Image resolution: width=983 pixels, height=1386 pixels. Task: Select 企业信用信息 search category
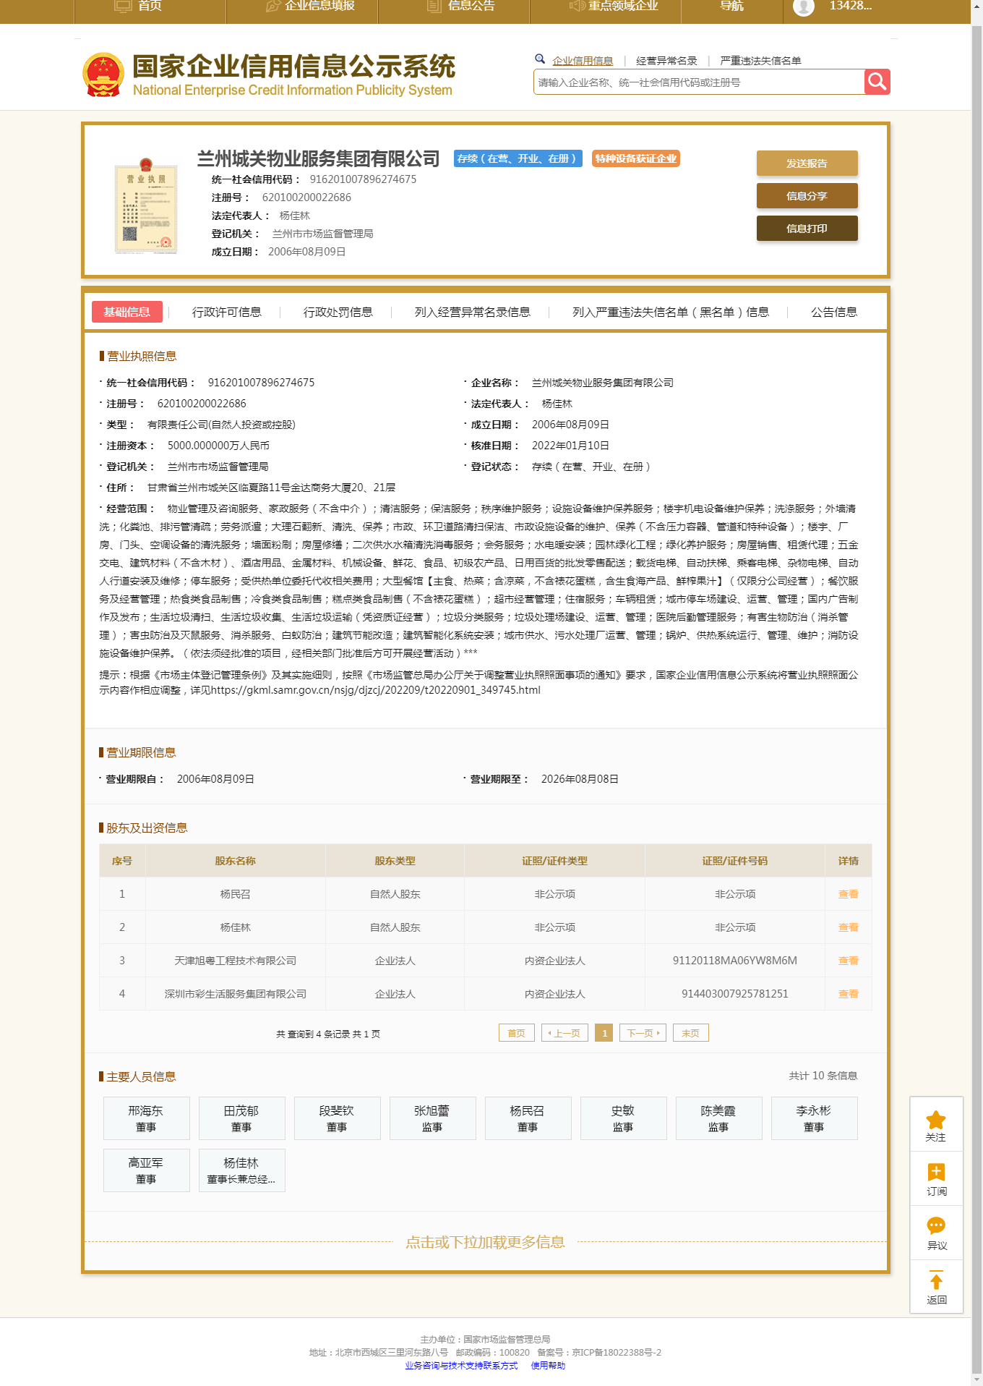(x=583, y=61)
